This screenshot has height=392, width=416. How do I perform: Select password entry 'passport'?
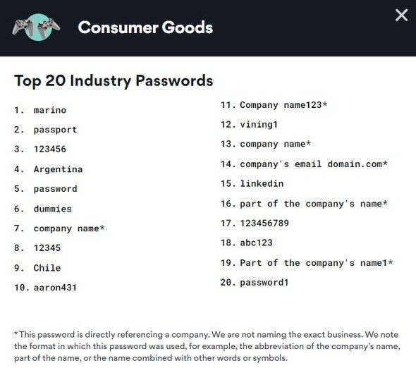tap(55, 130)
